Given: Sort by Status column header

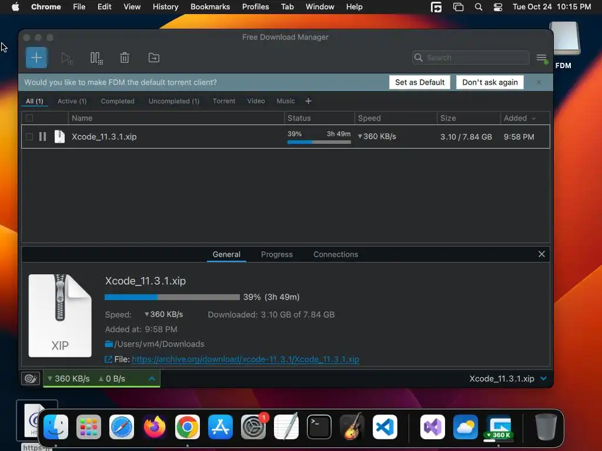Looking at the screenshot, I should [x=319, y=118].
